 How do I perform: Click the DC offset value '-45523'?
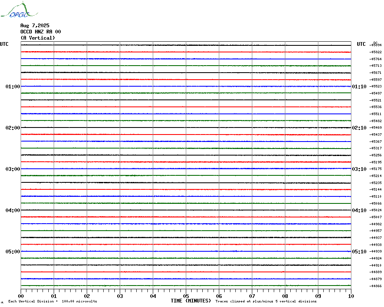pyautogui.click(x=375, y=86)
